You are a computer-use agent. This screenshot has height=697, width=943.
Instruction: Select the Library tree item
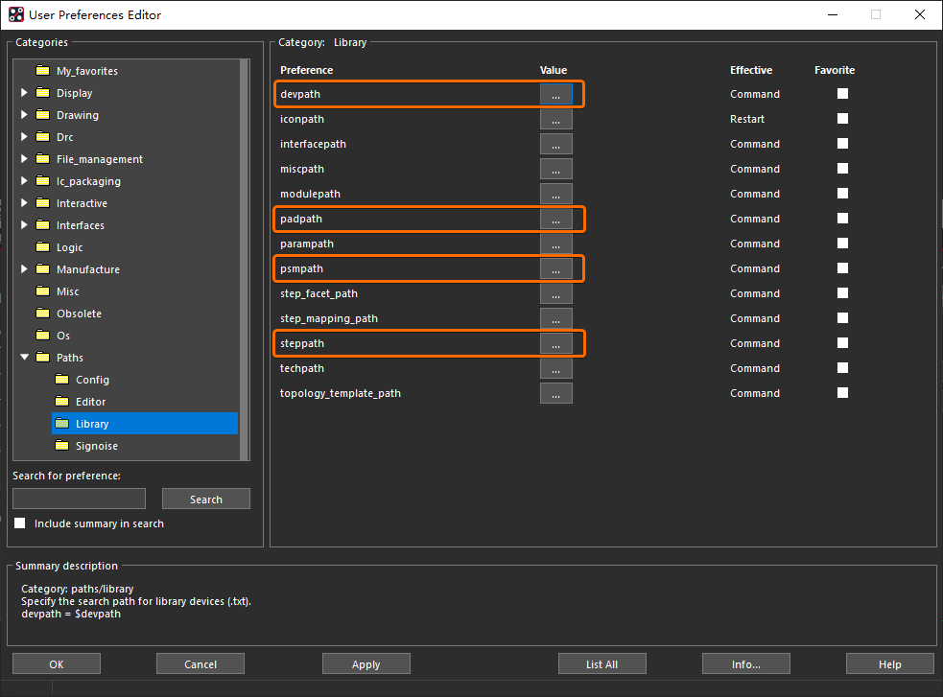pos(92,424)
